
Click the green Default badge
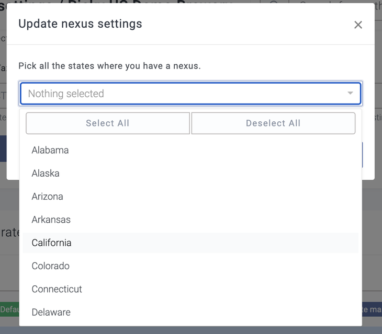coord(9,309)
